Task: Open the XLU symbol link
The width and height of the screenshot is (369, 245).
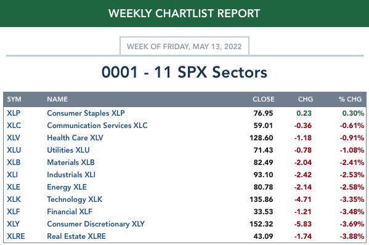Action: (14, 150)
